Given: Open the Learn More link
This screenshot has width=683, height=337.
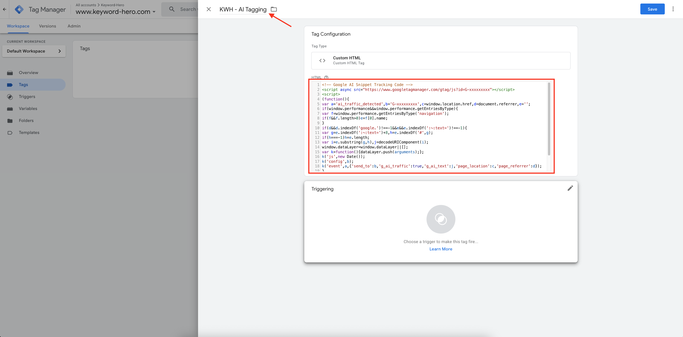Looking at the screenshot, I should 441,249.
